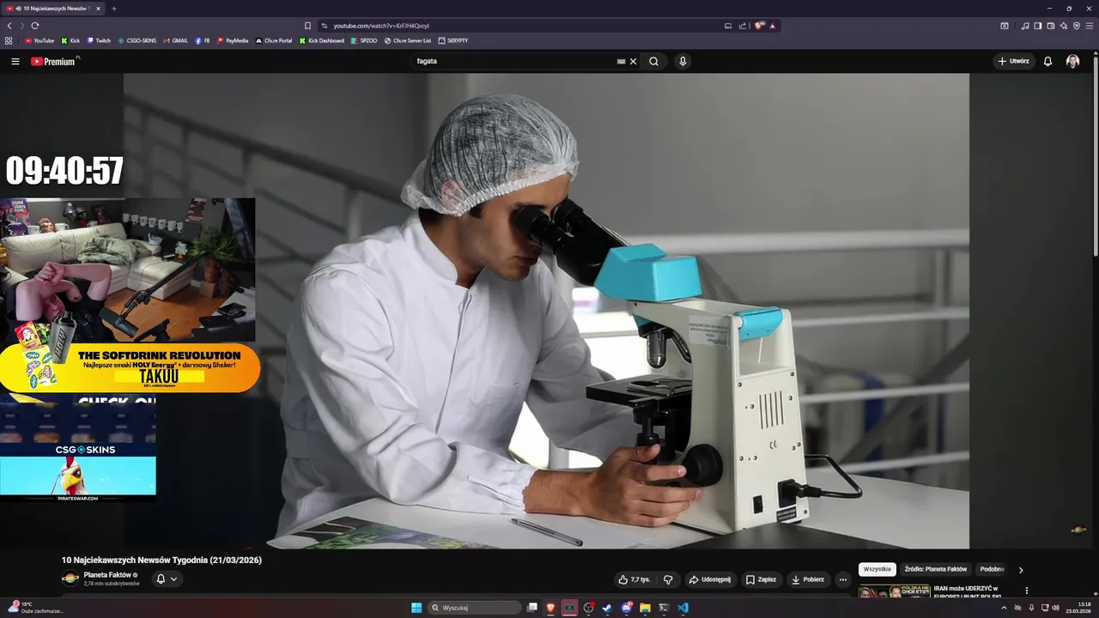Share this page from the address bar
Screen dimensions: 1099x618
(742, 26)
